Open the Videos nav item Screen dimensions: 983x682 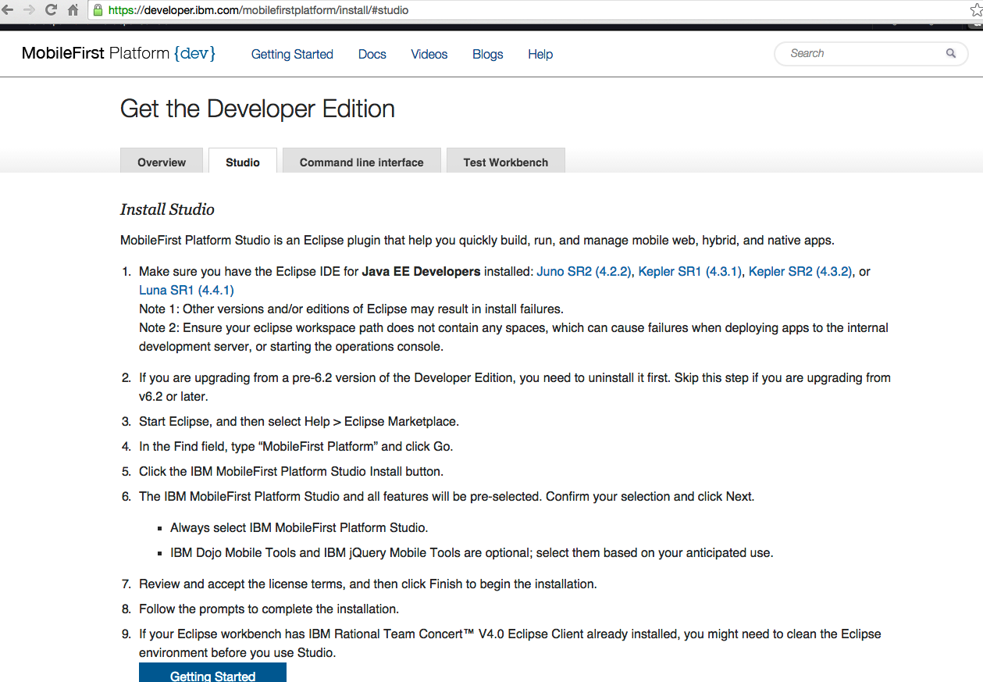429,54
